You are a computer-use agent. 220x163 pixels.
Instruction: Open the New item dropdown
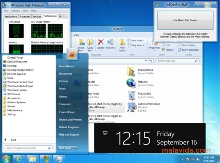pyautogui.click(x=136, y=40)
